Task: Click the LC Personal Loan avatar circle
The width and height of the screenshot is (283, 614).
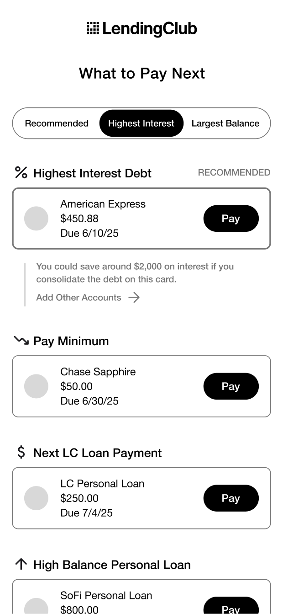Action: [x=36, y=498]
